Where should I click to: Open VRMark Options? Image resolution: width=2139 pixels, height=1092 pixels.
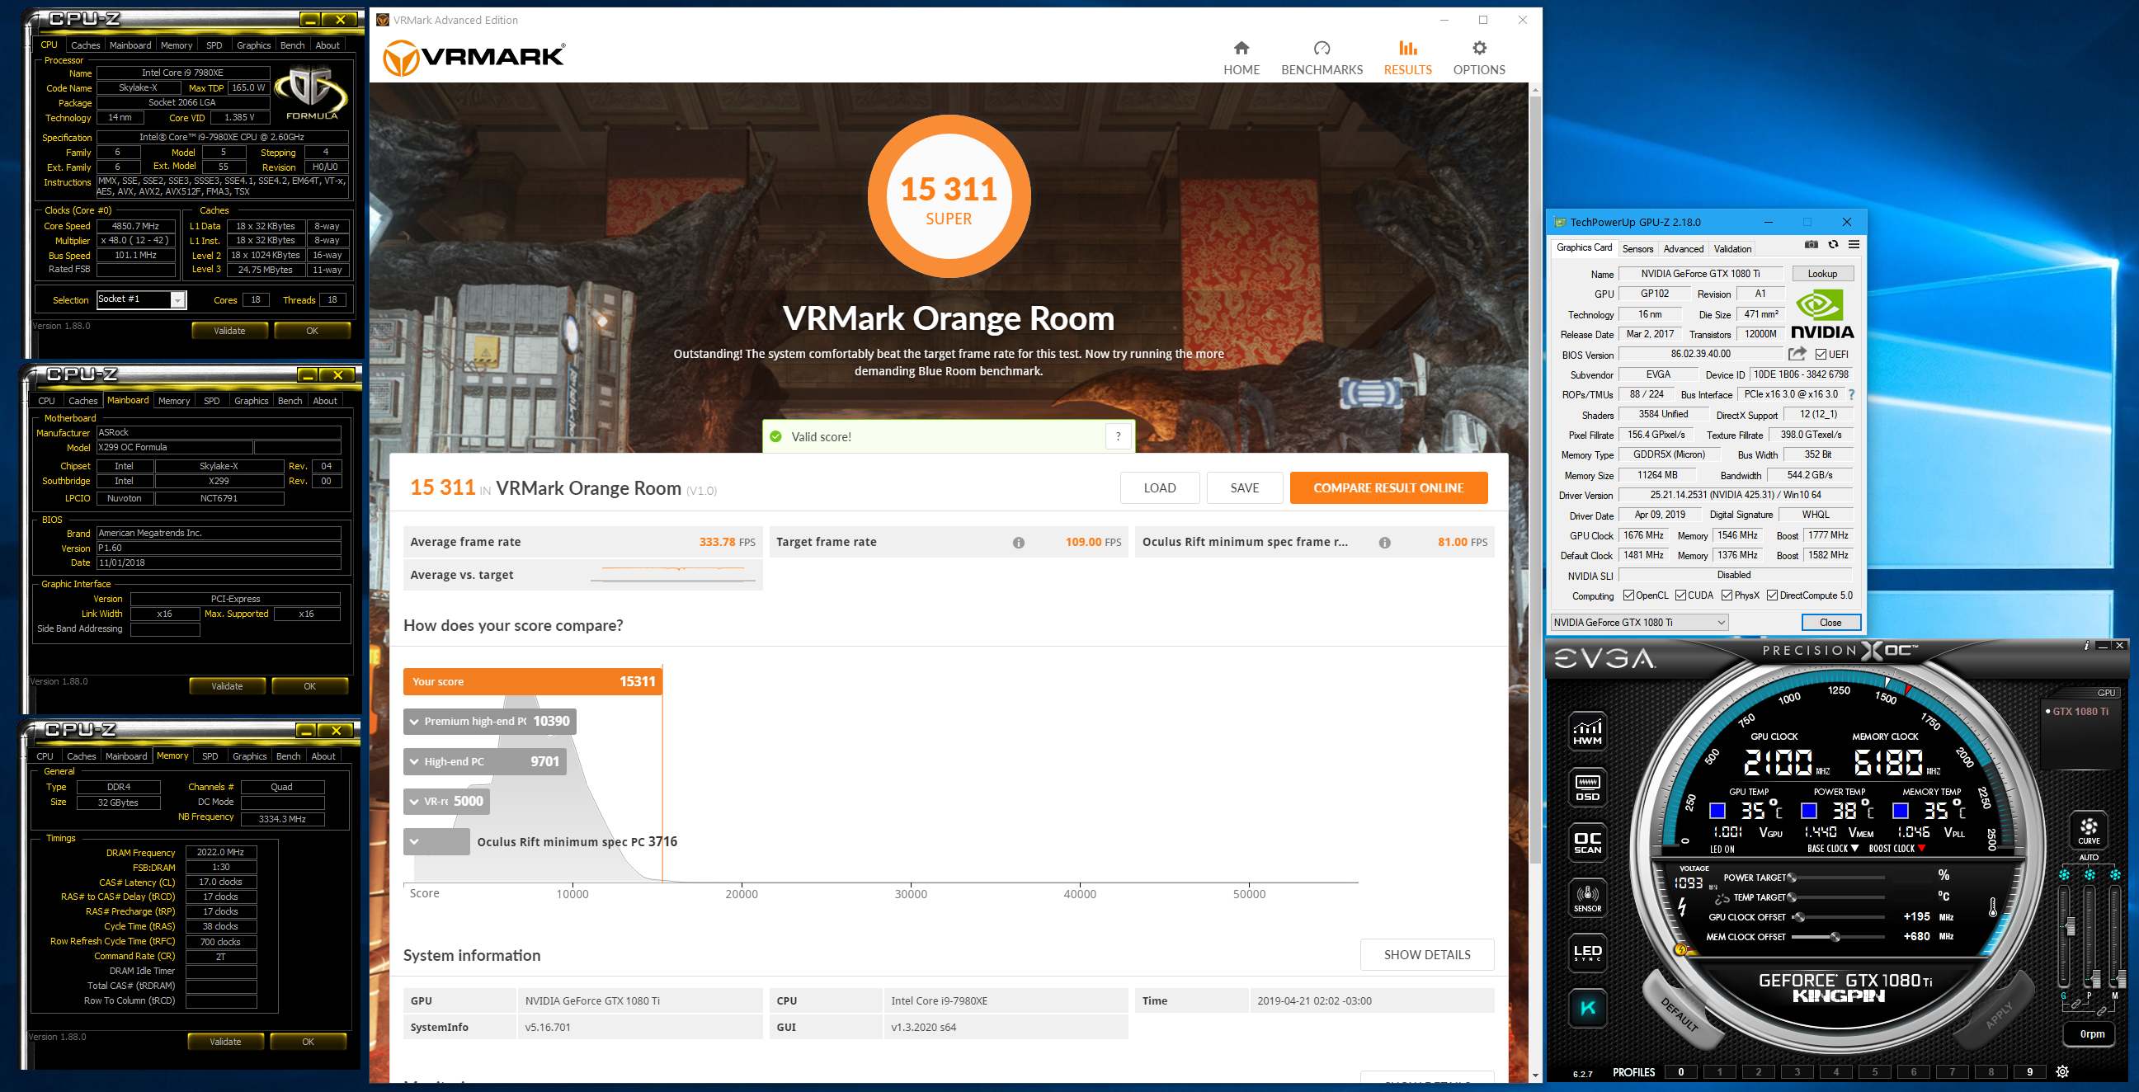(1479, 57)
